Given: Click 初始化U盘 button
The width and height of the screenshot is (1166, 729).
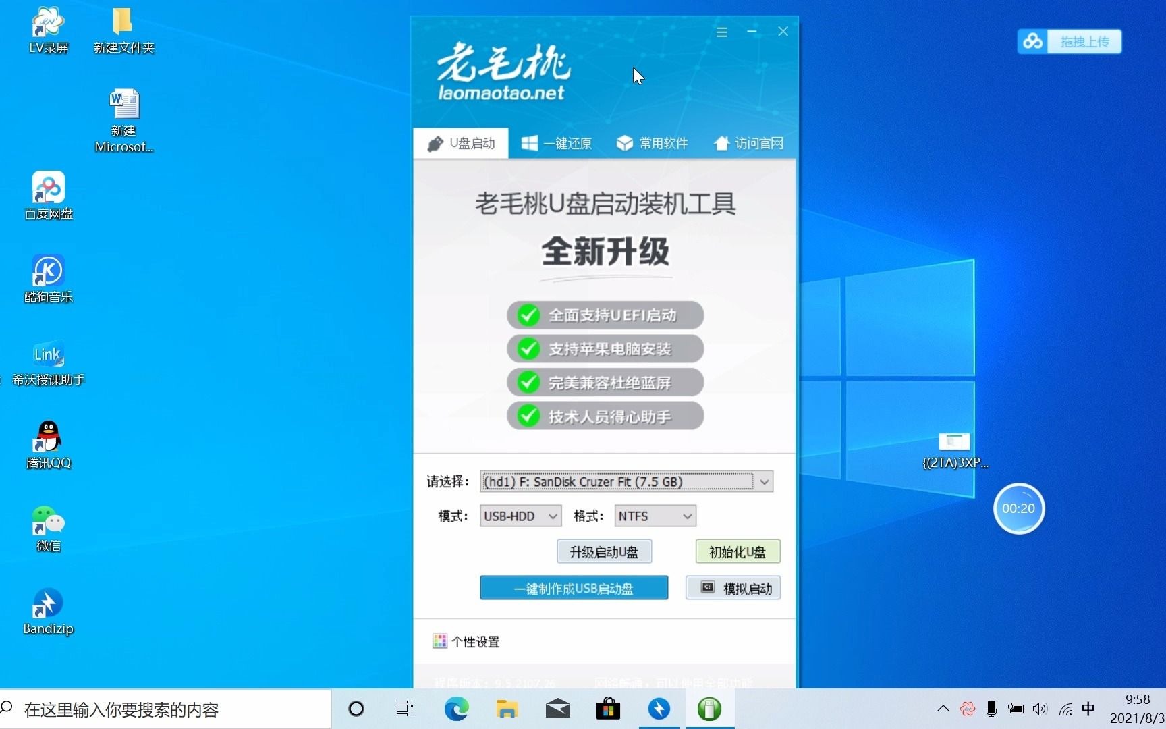Looking at the screenshot, I should coord(738,551).
